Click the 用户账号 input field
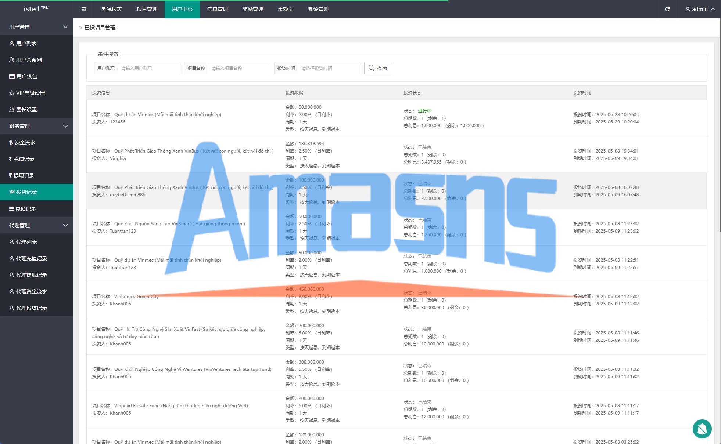Viewport: 721px width, 444px height. tap(148, 68)
